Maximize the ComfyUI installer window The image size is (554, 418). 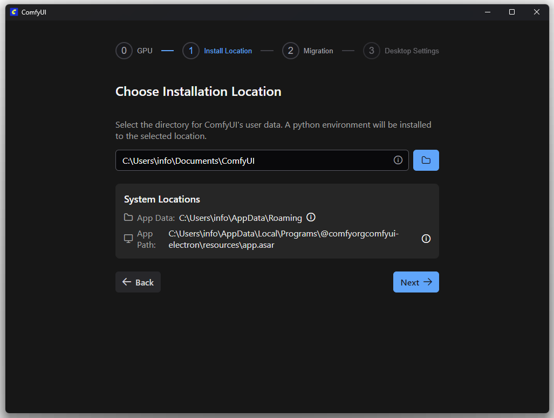[512, 12]
